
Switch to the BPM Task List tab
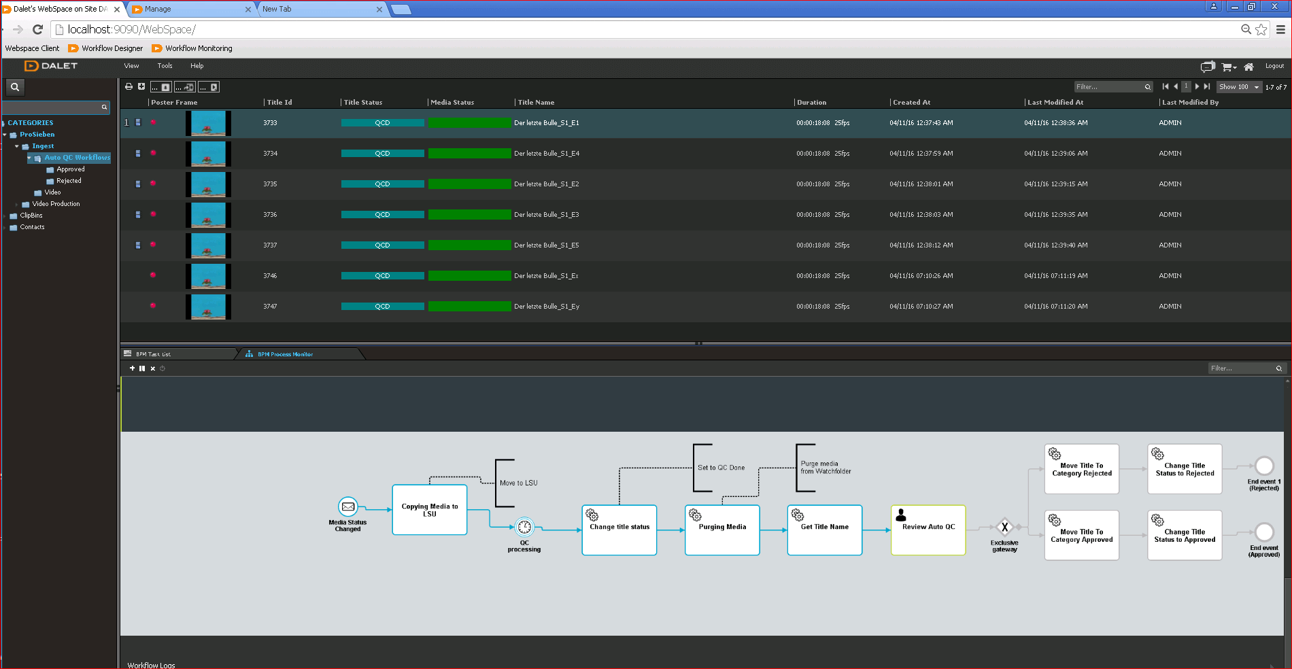coord(153,354)
